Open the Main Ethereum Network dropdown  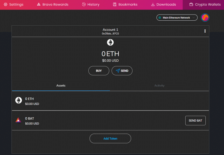(177, 18)
